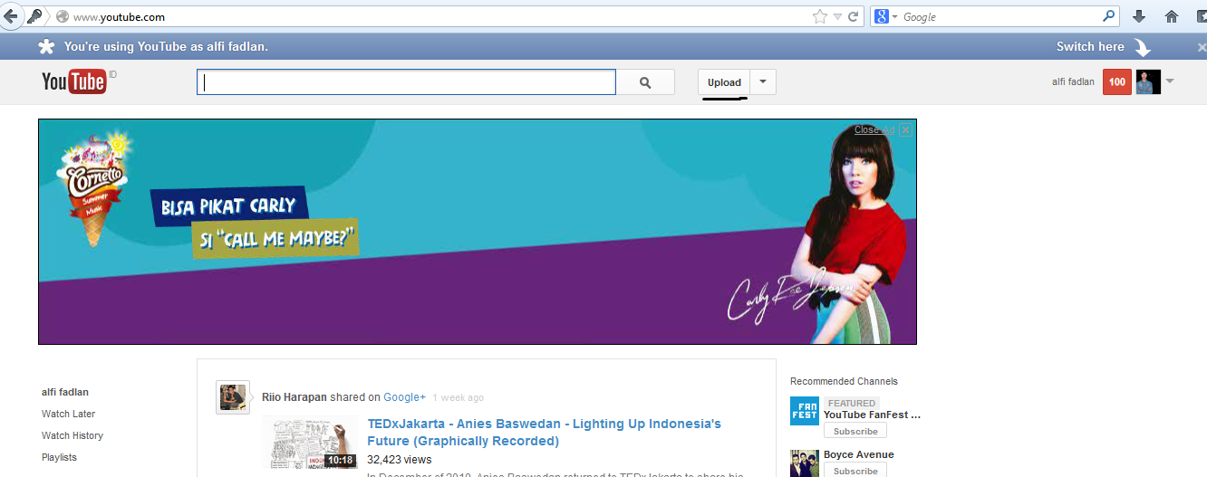Click the Boyce Avenue channel thumbnail

click(x=804, y=463)
